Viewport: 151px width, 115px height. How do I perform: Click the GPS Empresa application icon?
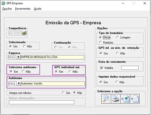point(3,3)
